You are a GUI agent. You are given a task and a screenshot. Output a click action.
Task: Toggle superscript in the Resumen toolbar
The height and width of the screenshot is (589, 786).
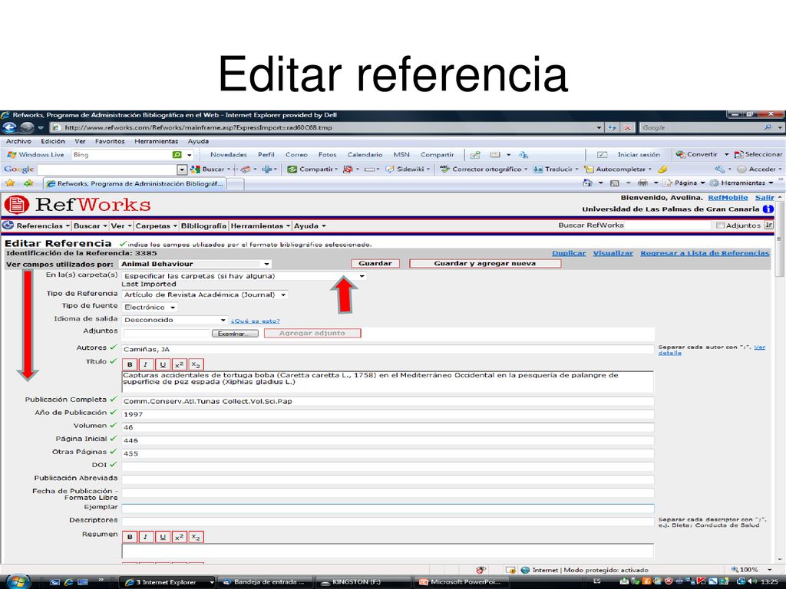179,537
